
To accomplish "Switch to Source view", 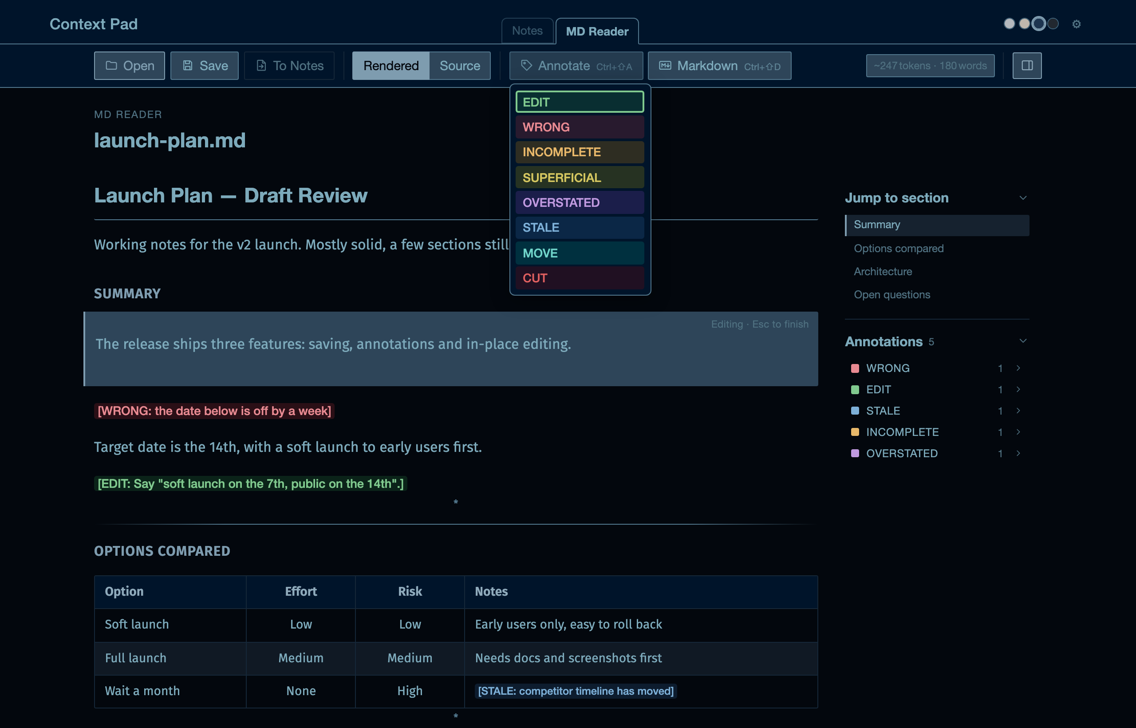I will (460, 66).
